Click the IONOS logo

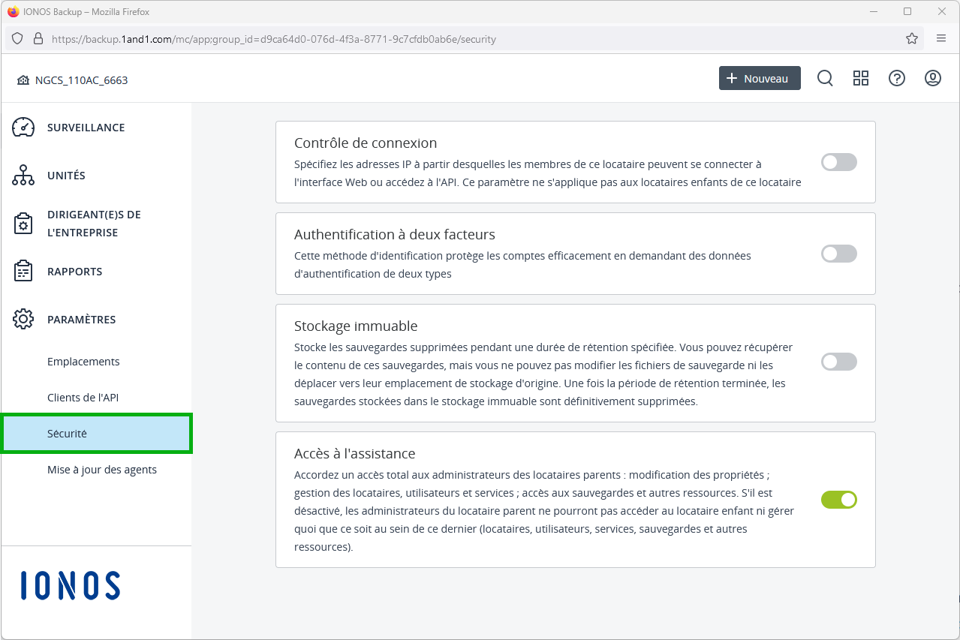(70, 586)
